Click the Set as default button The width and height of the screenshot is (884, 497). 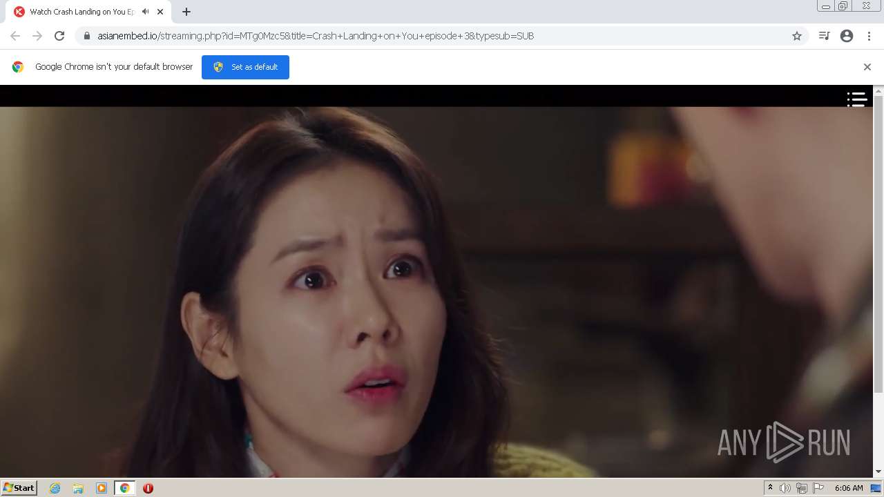pyautogui.click(x=245, y=67)
